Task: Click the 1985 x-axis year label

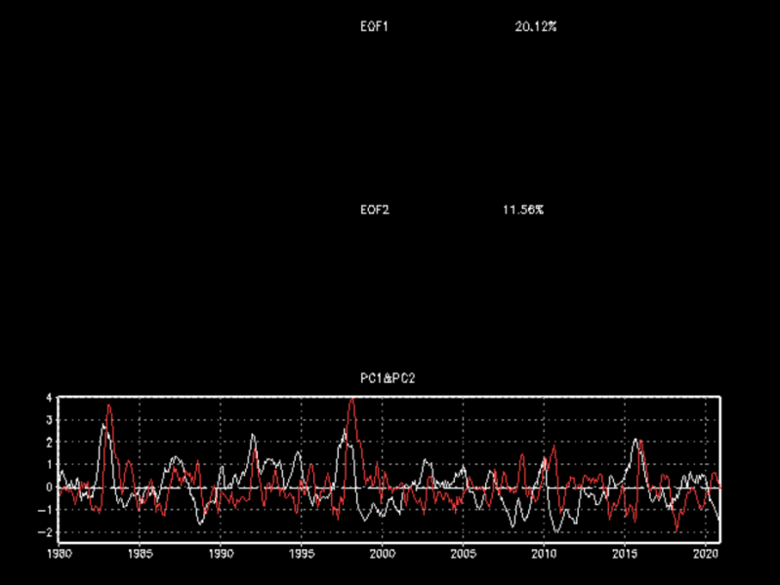Action: [139, 553]
